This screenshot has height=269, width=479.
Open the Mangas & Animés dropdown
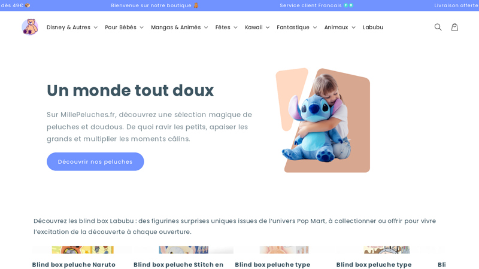179,27
